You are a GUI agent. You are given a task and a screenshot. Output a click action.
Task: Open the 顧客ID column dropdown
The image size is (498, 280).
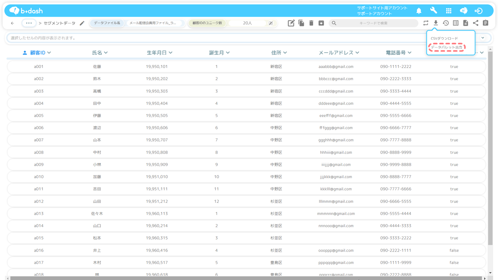(49, 52)
